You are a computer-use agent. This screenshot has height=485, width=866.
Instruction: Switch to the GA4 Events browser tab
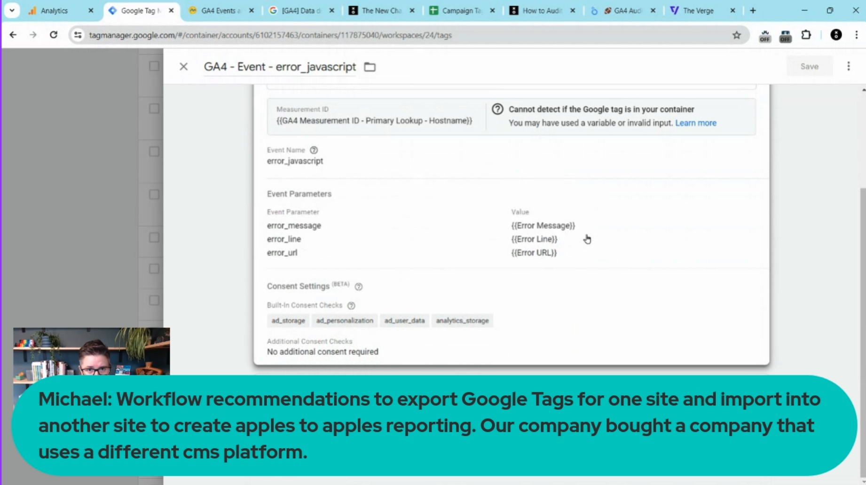point(220,10)
